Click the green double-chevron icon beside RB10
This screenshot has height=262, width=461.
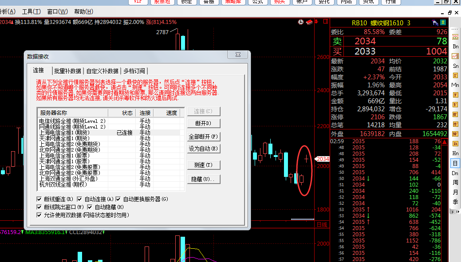click(443, 23)
